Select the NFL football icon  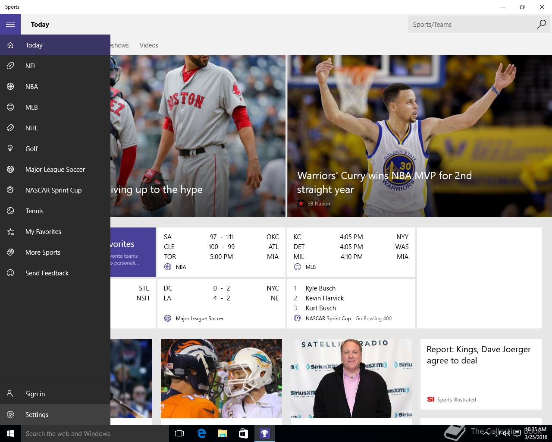[10, 66]
